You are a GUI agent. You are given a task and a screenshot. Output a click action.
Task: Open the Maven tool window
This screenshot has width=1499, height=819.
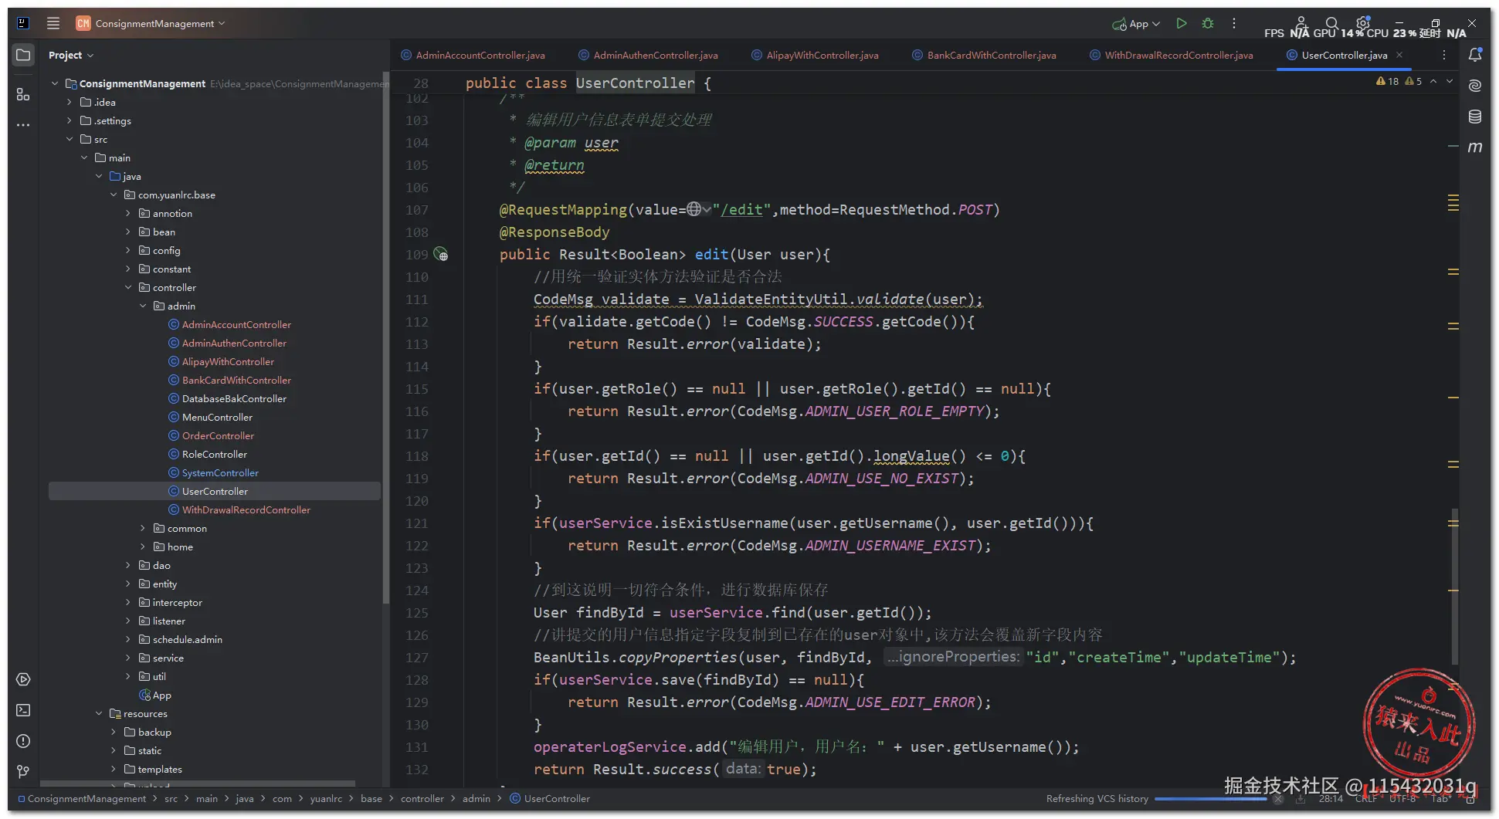pyautogui.click(x=1475, y=147)
